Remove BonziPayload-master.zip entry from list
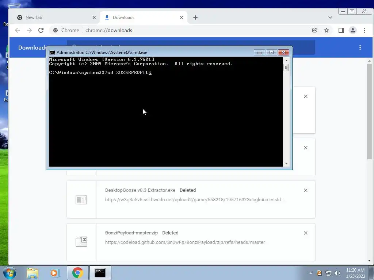 [306, 233]
